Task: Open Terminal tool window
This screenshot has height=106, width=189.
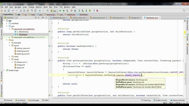Action: click(x=8, y=100)
